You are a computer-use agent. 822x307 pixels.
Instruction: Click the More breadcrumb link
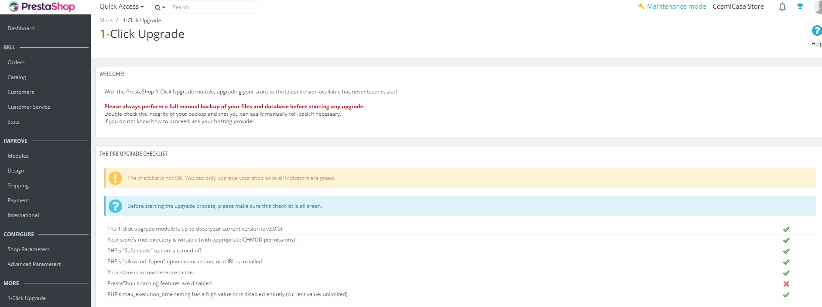point(106,21)
